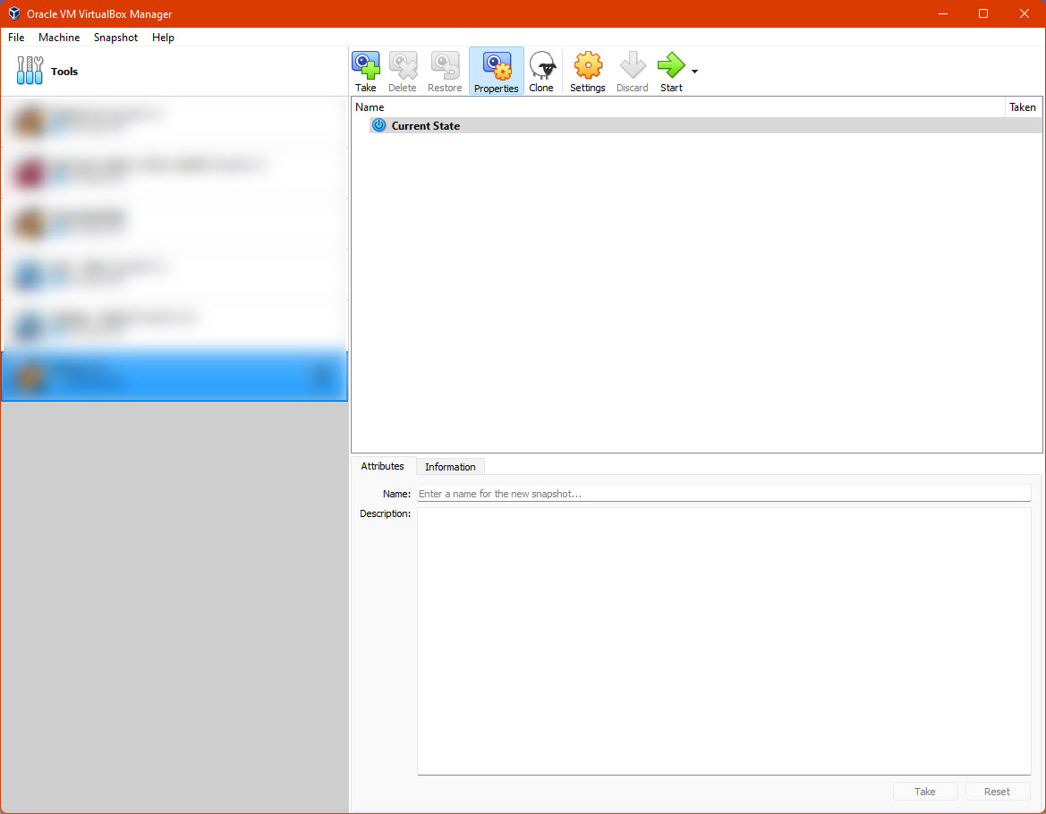Open the Machine menu

click(x=59, y=38)
